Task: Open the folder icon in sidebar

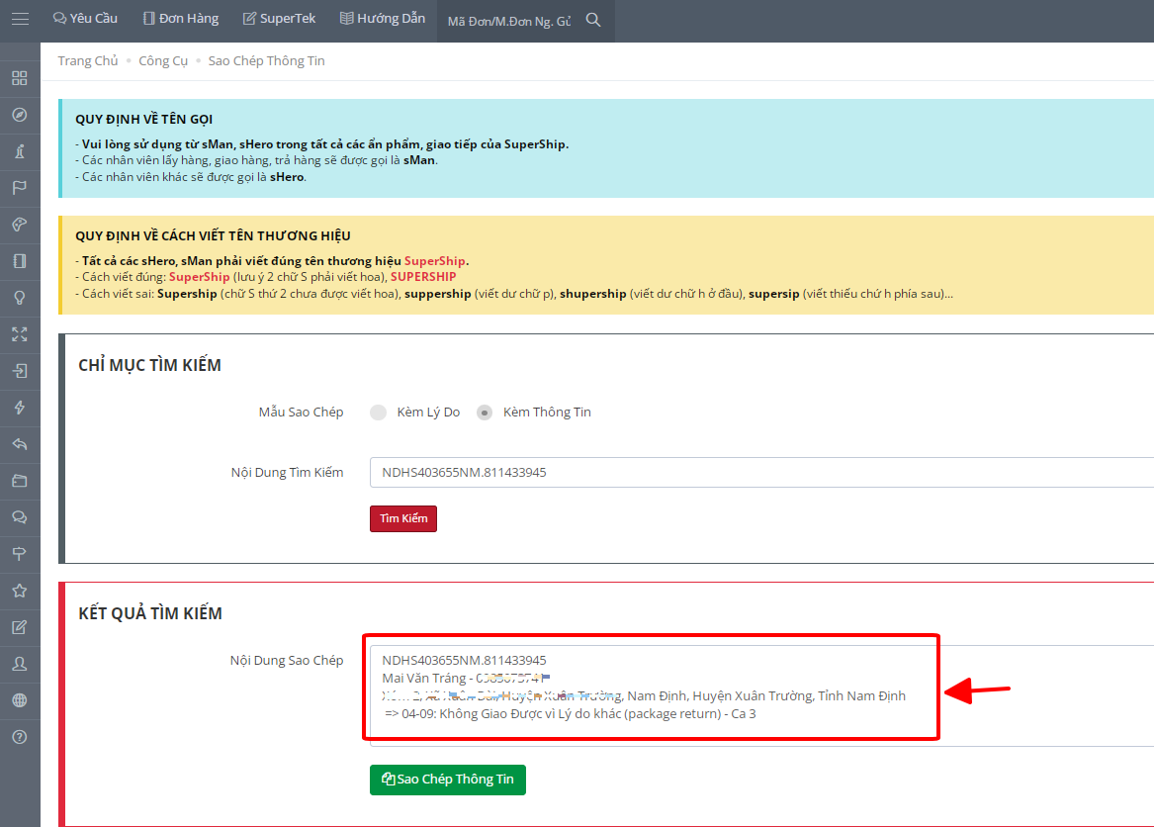Action: pos(20,481)
